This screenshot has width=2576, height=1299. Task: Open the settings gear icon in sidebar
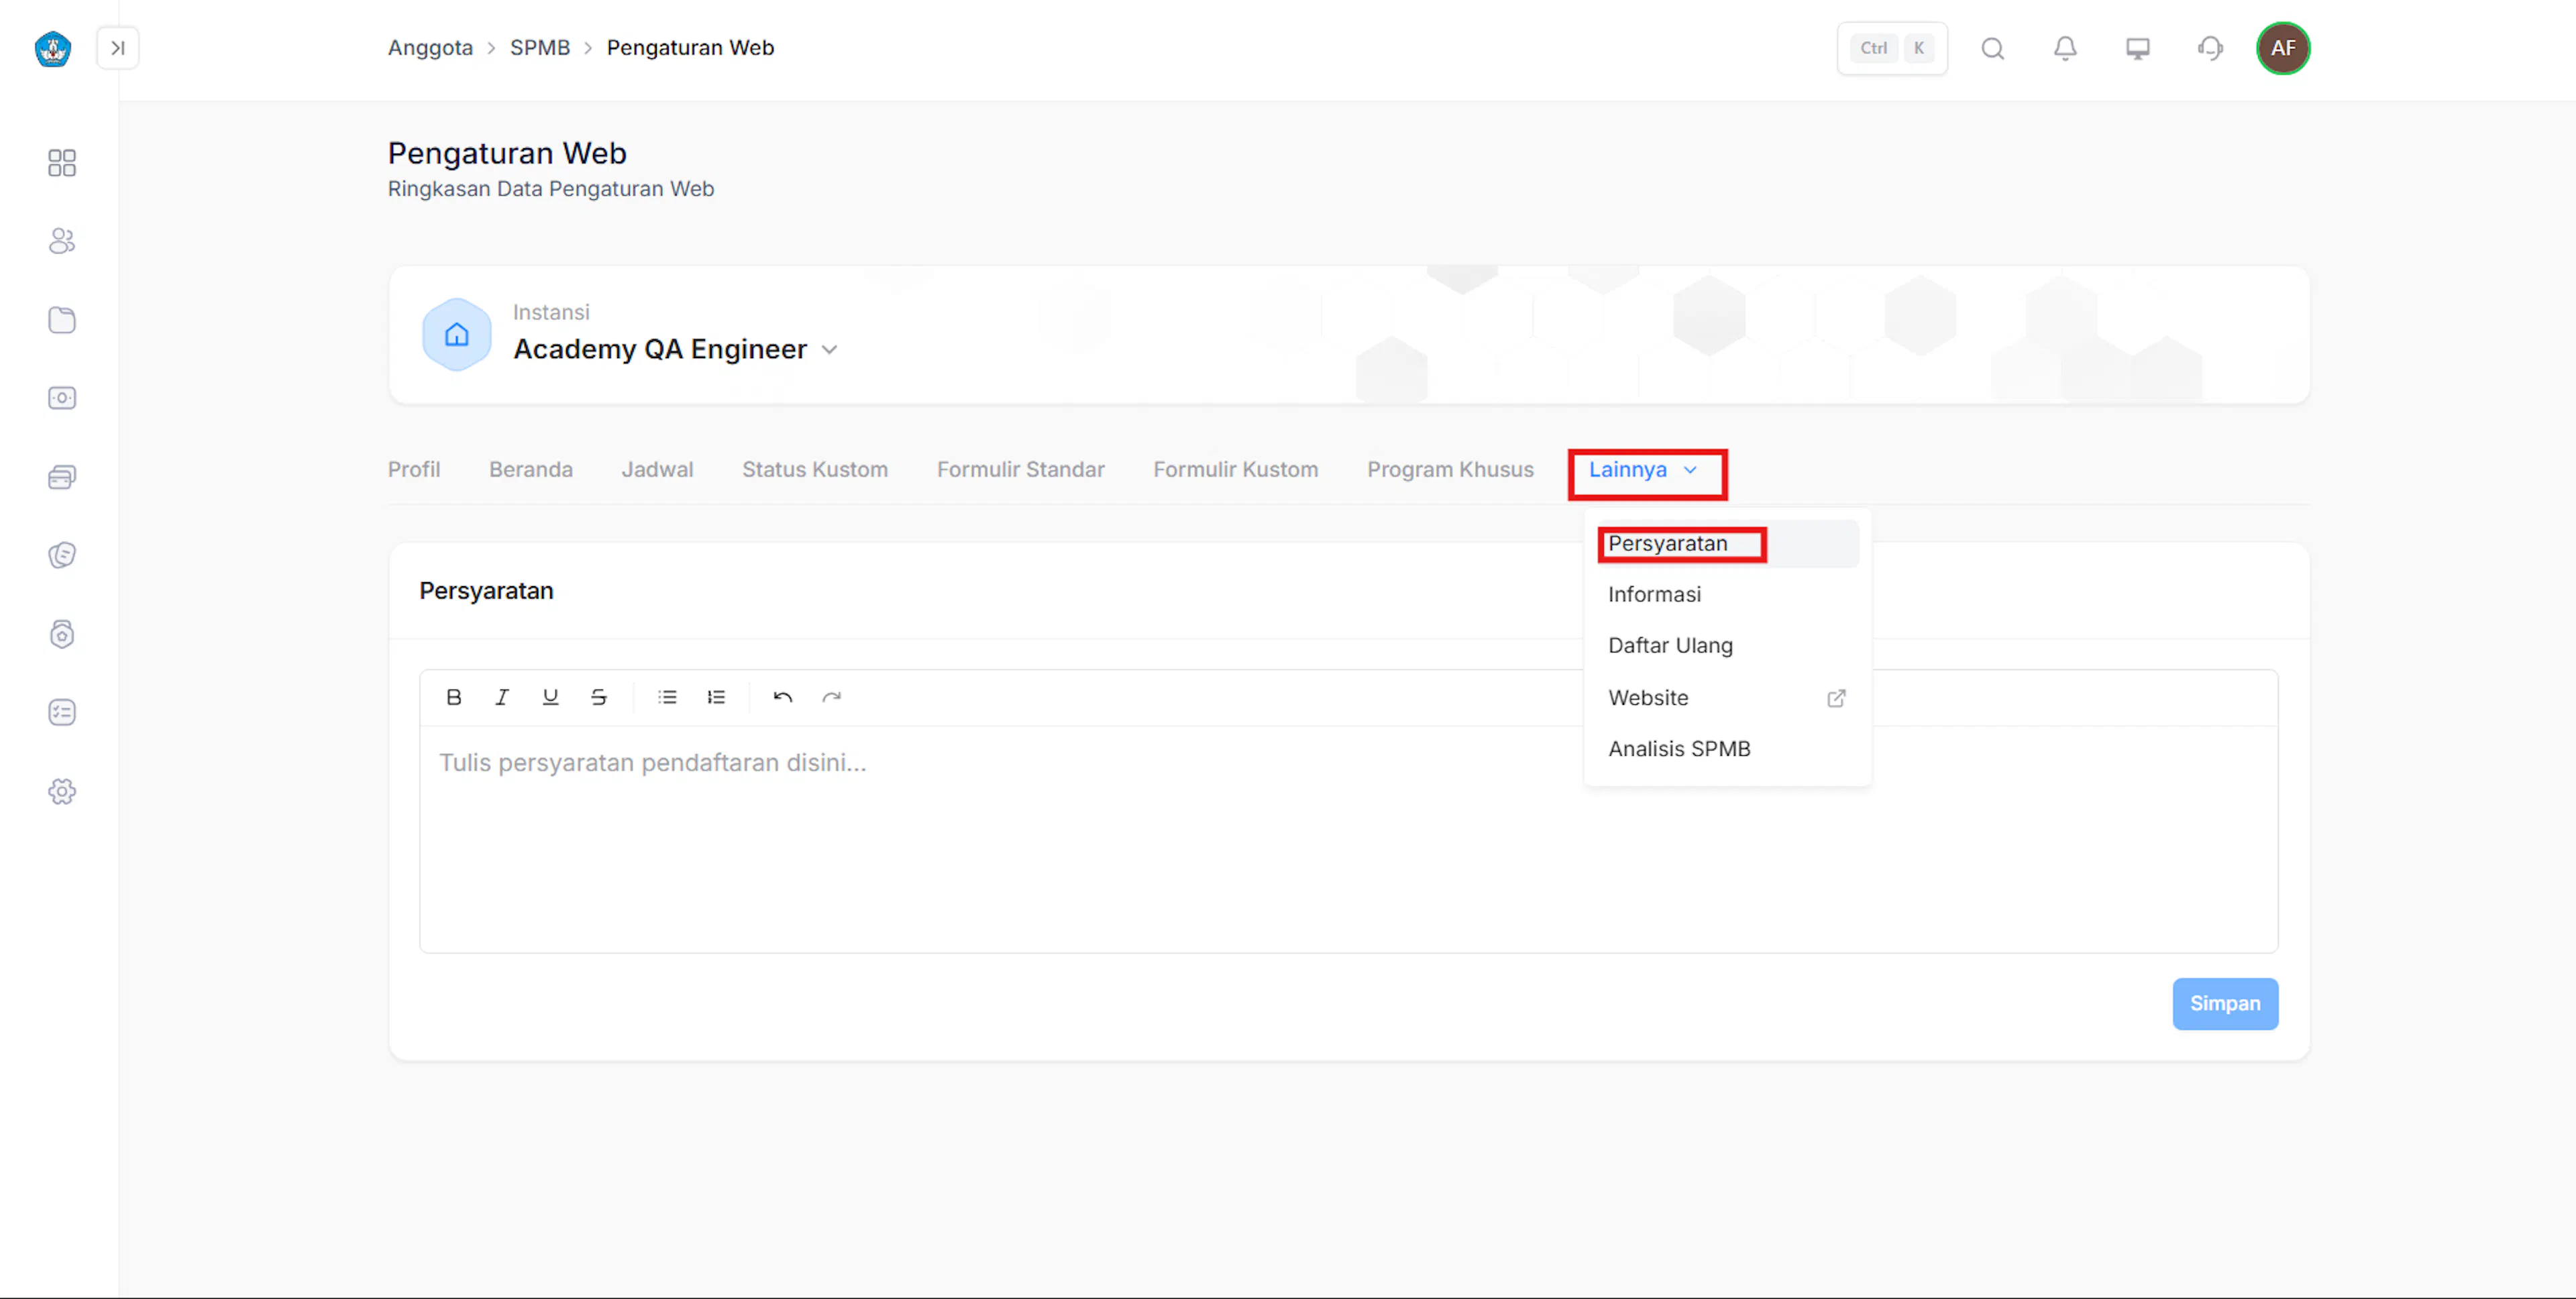62,791
